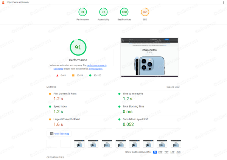The width and height of the screenshot is (227, 160).
Task: Toggle Expand view for metrics
Action: 173,87
